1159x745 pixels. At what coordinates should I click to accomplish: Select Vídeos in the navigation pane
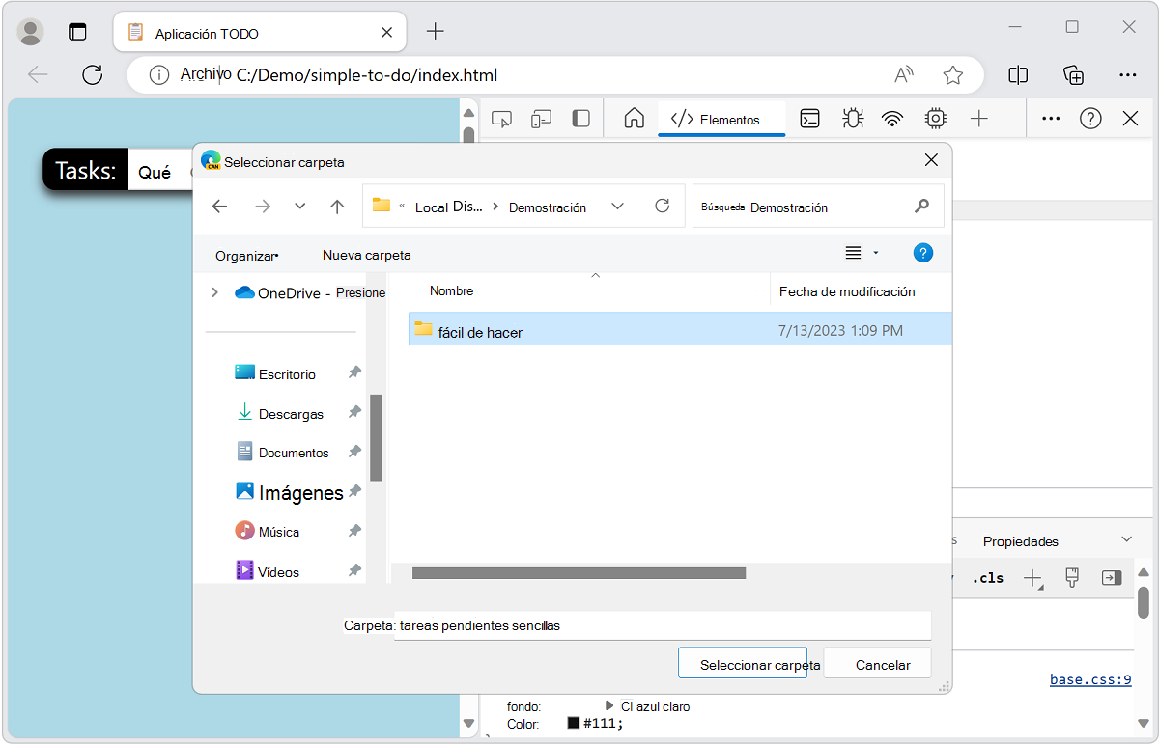point(268,571)
